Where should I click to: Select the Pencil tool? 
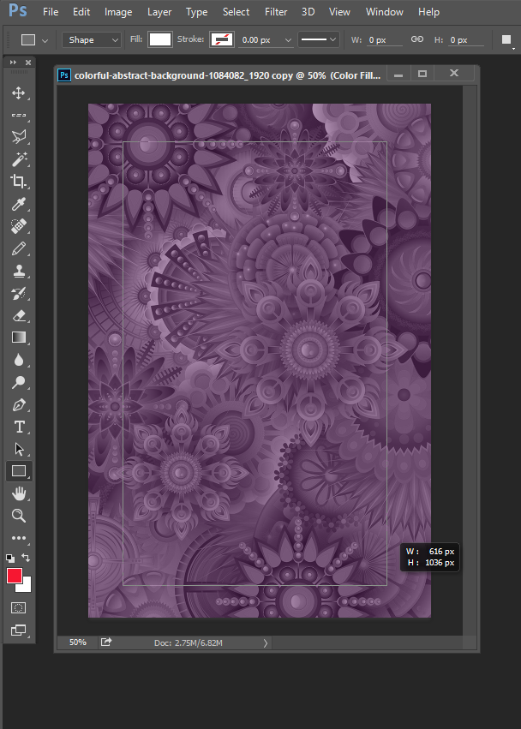(x=19, y=248)
